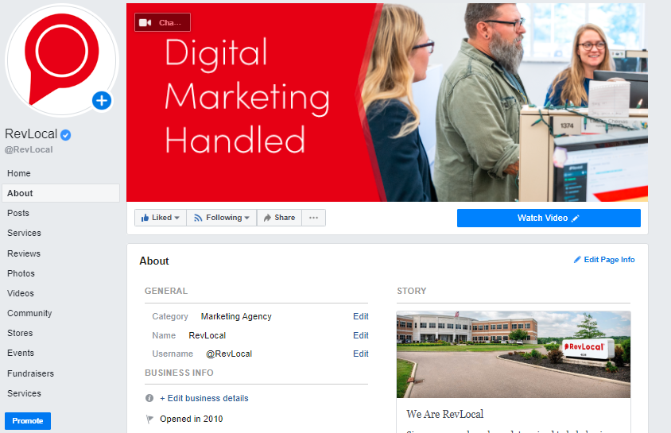Click the We Are RevLocal story title
The image size is (671, 433).
click(x=445, y=414)
